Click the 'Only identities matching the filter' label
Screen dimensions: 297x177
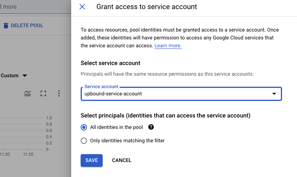pos(127,141)
